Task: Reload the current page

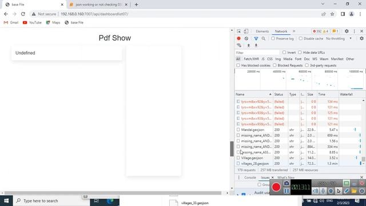Action: point(23,14)
